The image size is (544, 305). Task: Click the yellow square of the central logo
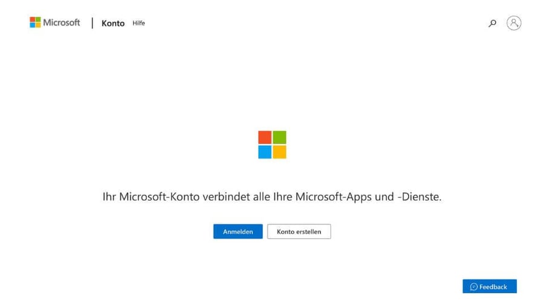(x=279, y=152)
